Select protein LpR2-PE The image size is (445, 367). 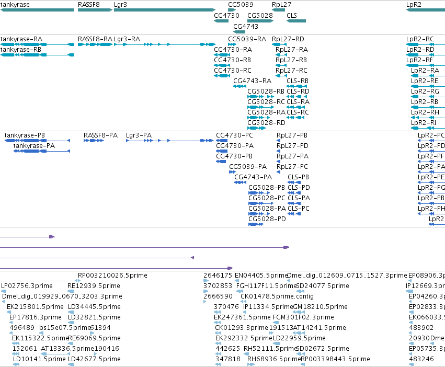pos(431,177)
